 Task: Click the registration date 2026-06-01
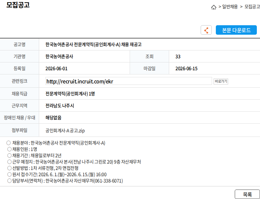(x=56, y=68)
